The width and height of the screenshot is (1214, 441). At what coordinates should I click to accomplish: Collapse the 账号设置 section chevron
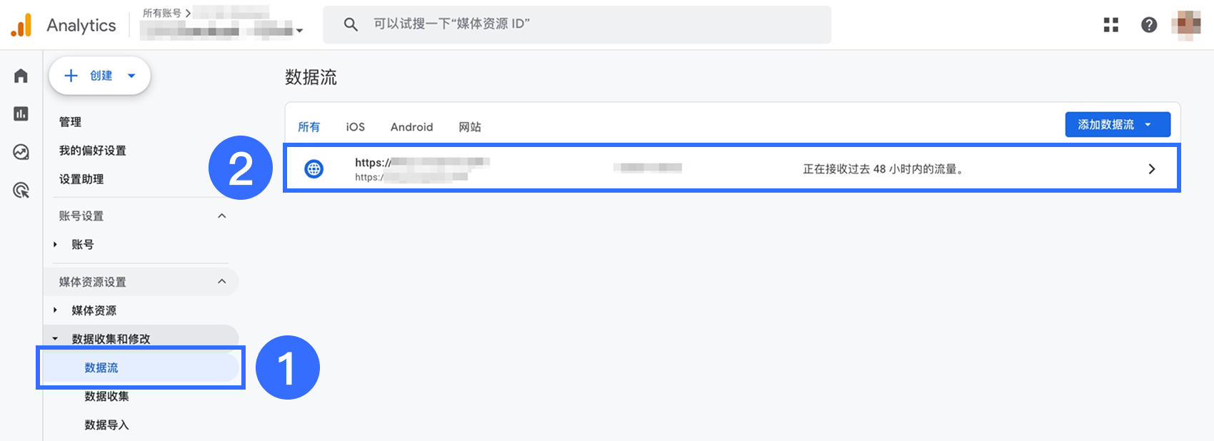tap(221, 216)
